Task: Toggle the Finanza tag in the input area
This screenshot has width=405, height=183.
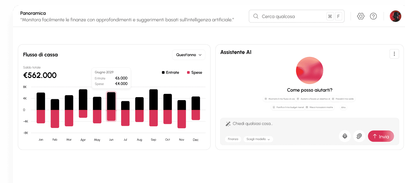Action: pyautogui.click(x=233, y=139)
